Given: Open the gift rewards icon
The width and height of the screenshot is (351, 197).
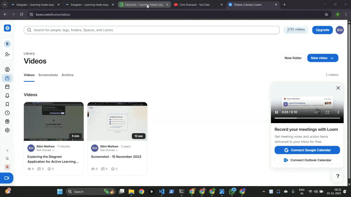Looking at the screenshot, I should 8,121.
